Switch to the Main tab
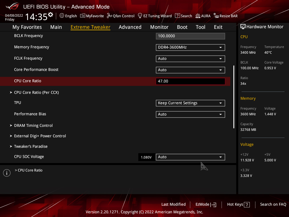The width and height of the screenshot is (289, 217). (56, 27)
